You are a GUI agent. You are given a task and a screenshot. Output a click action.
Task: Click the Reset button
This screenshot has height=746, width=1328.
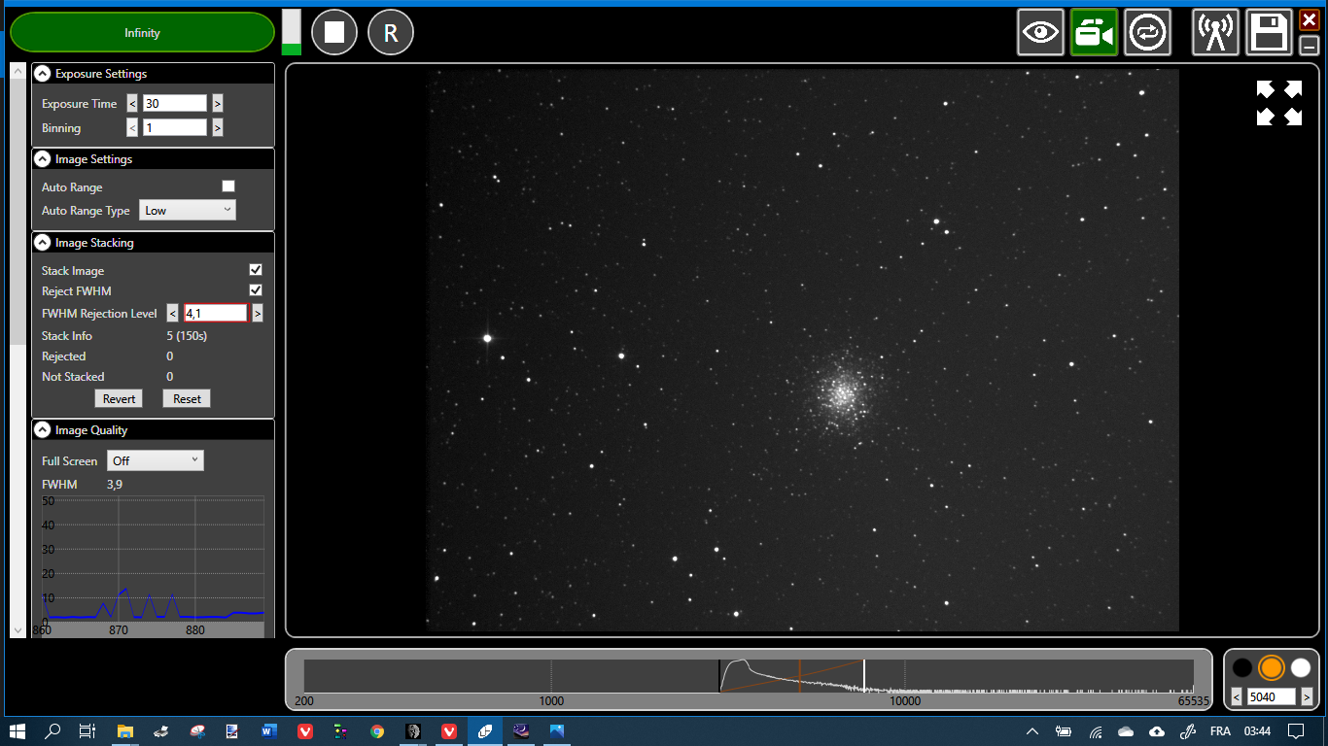pyautogui.click(x=187, y=399)
